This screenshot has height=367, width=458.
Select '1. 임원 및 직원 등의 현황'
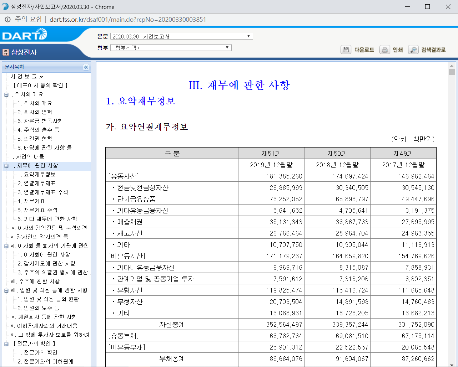[x=48, y=299]
